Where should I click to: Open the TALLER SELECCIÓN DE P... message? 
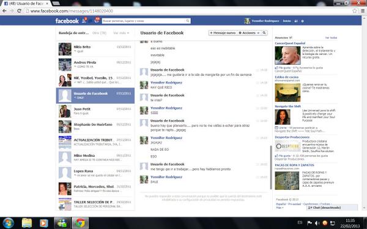pos(95,204)
